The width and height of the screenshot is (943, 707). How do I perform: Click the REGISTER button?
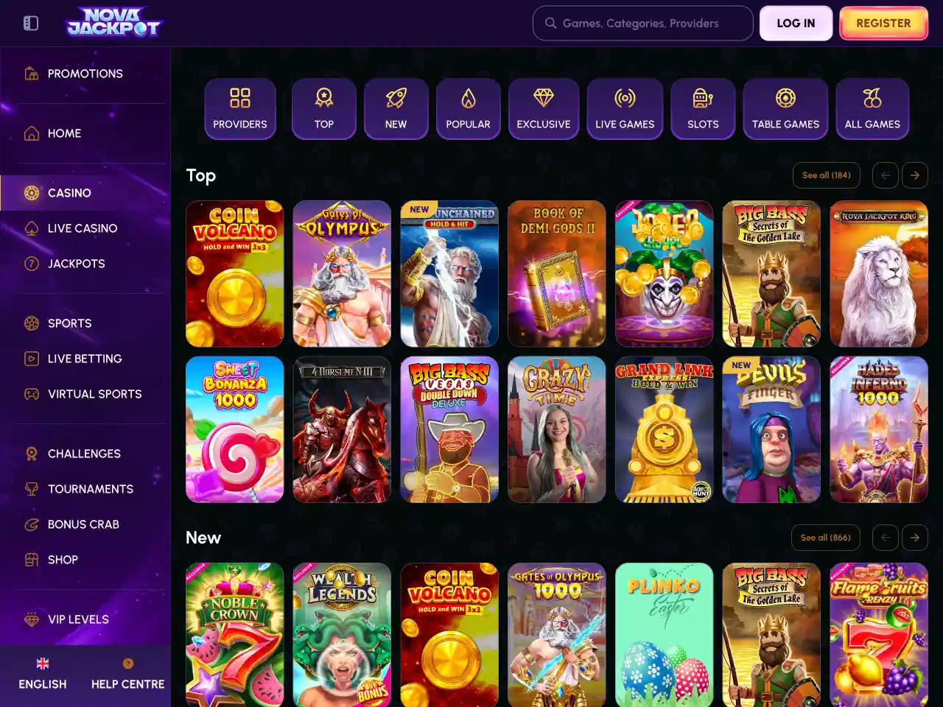point(883,24)
